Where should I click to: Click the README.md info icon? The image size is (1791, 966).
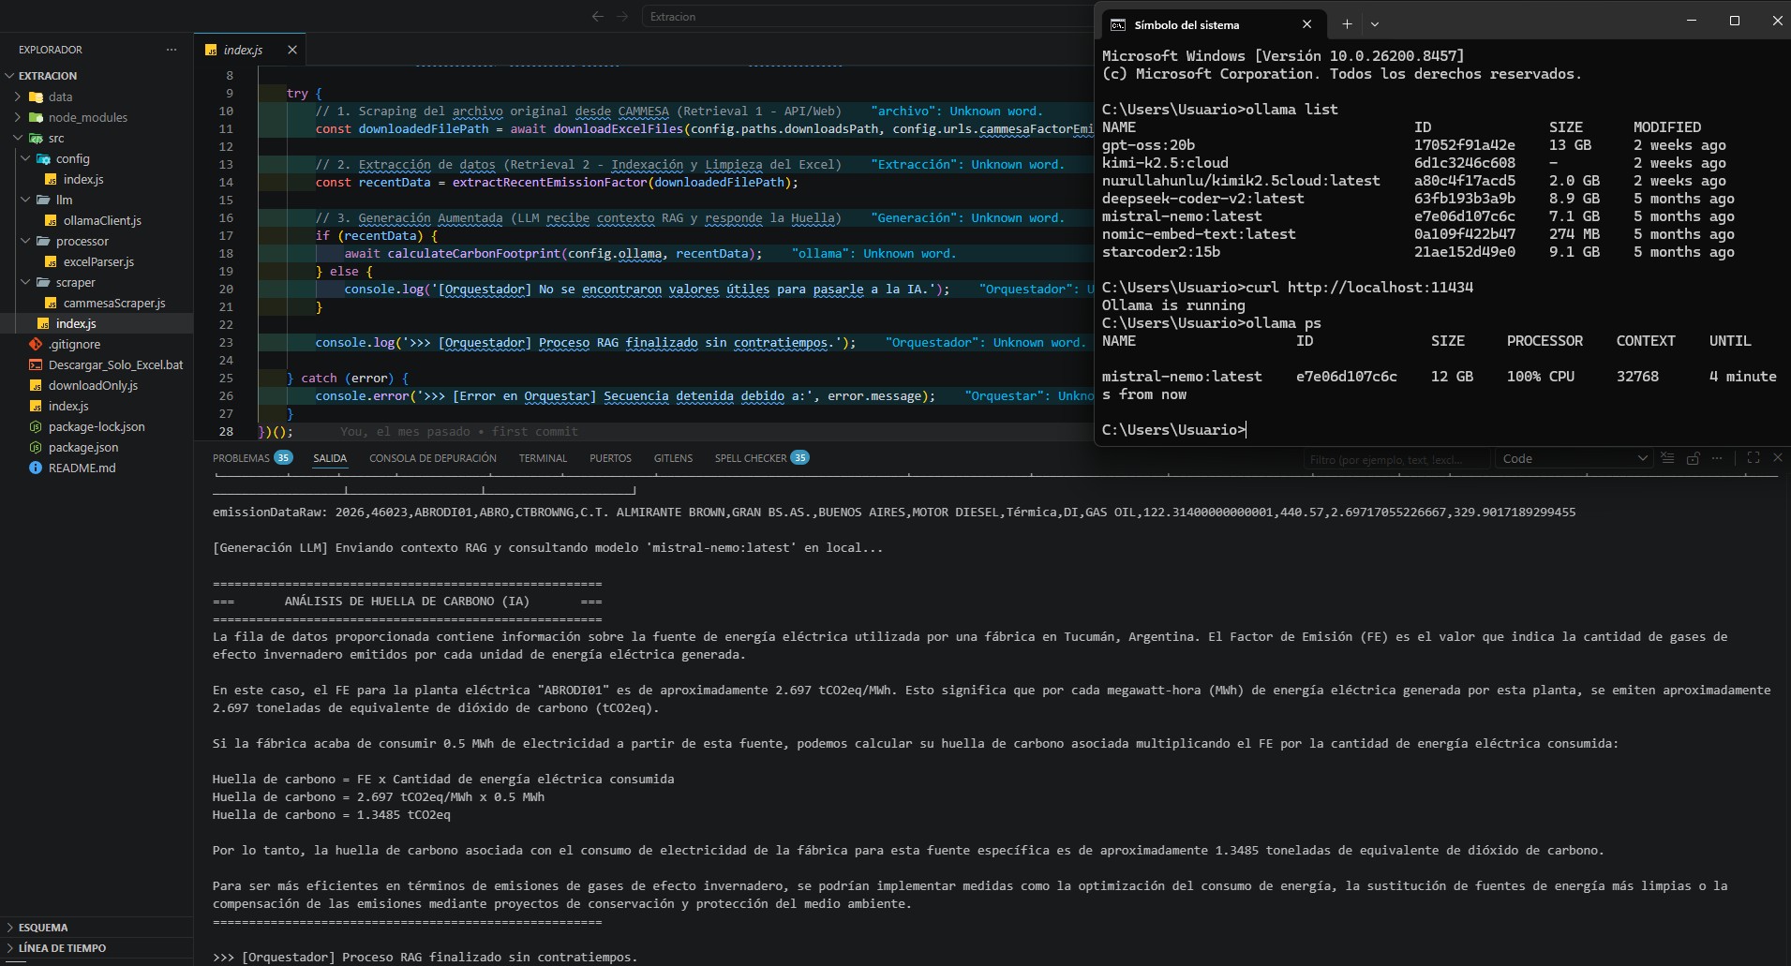[36, 468]
